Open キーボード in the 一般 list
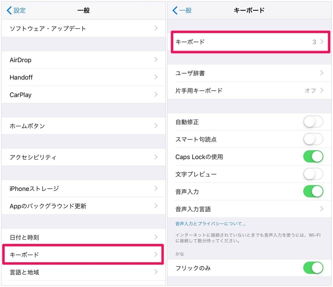 (83, 255)
